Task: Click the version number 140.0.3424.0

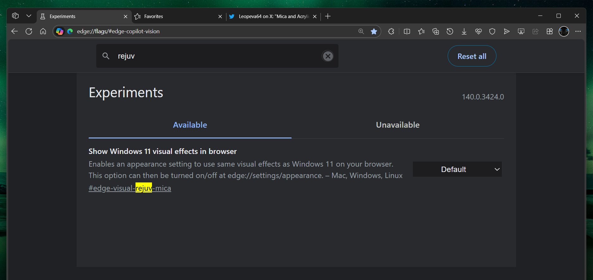Action: click(483, 97)
